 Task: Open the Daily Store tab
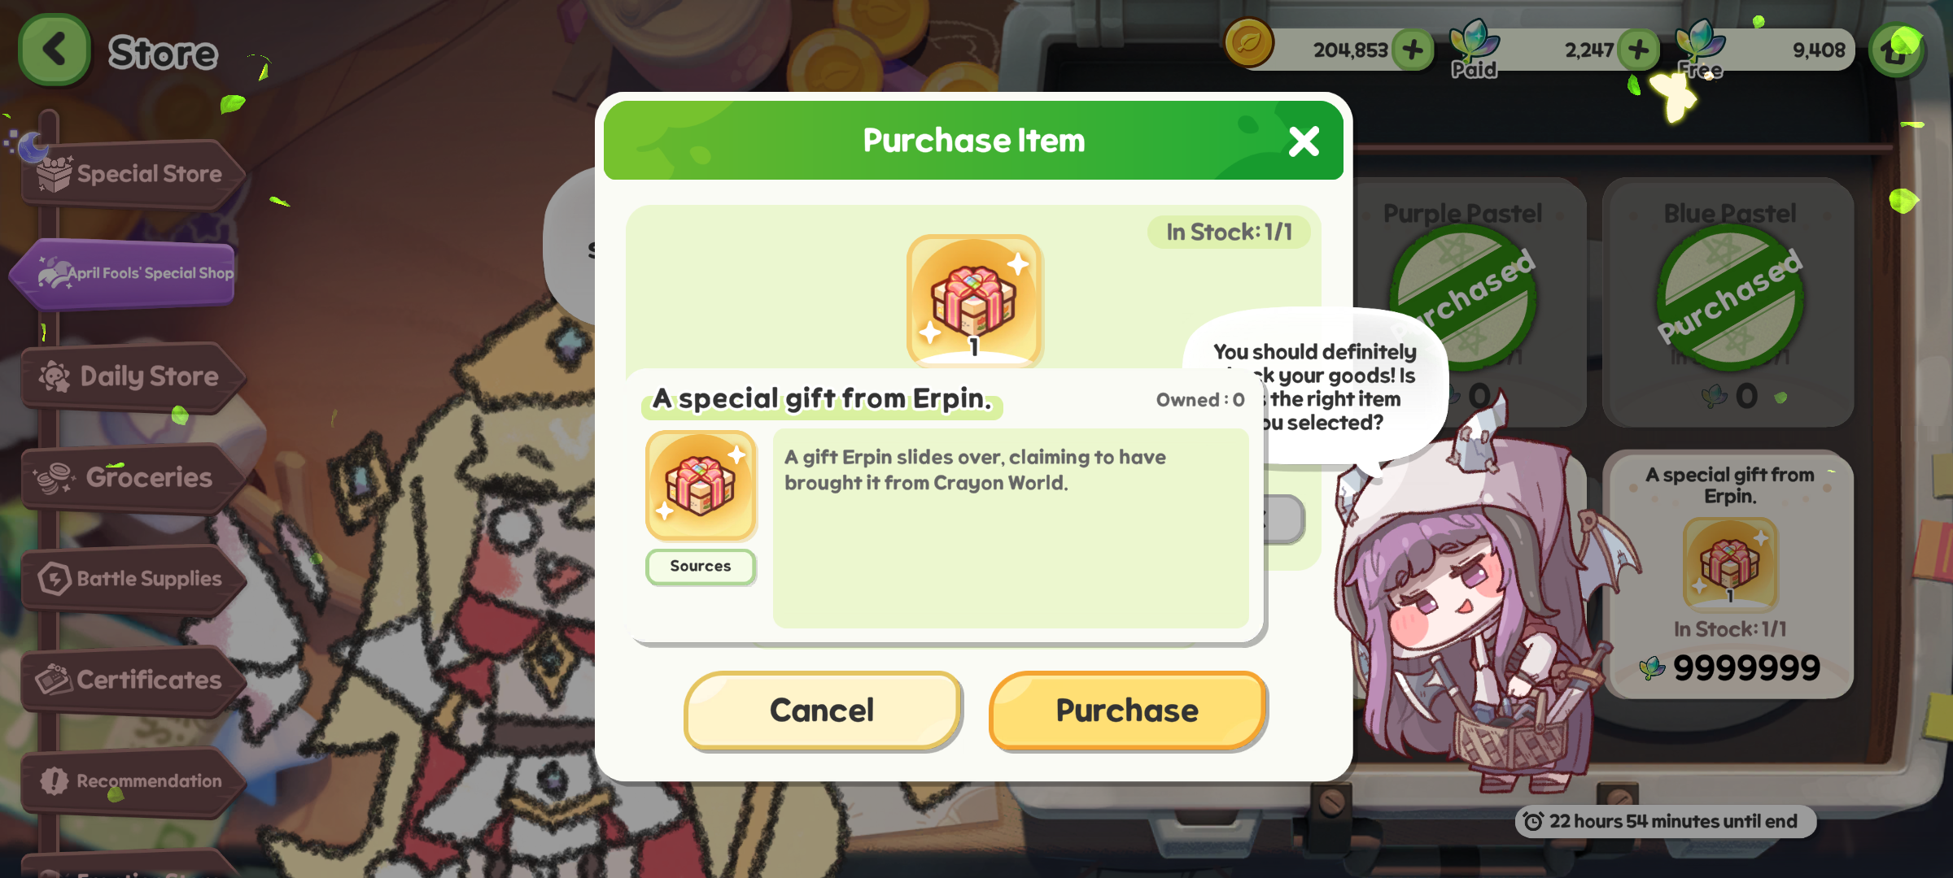point(133,376)
